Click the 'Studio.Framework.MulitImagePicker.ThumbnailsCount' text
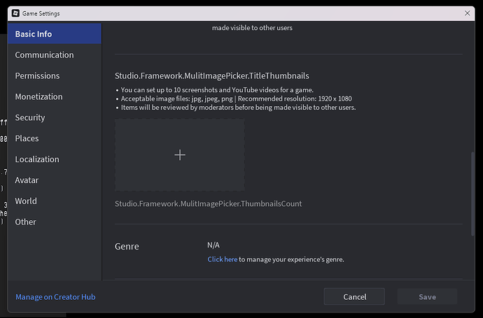Viewport: 483px width, 318px height. [x=208, y=203]
